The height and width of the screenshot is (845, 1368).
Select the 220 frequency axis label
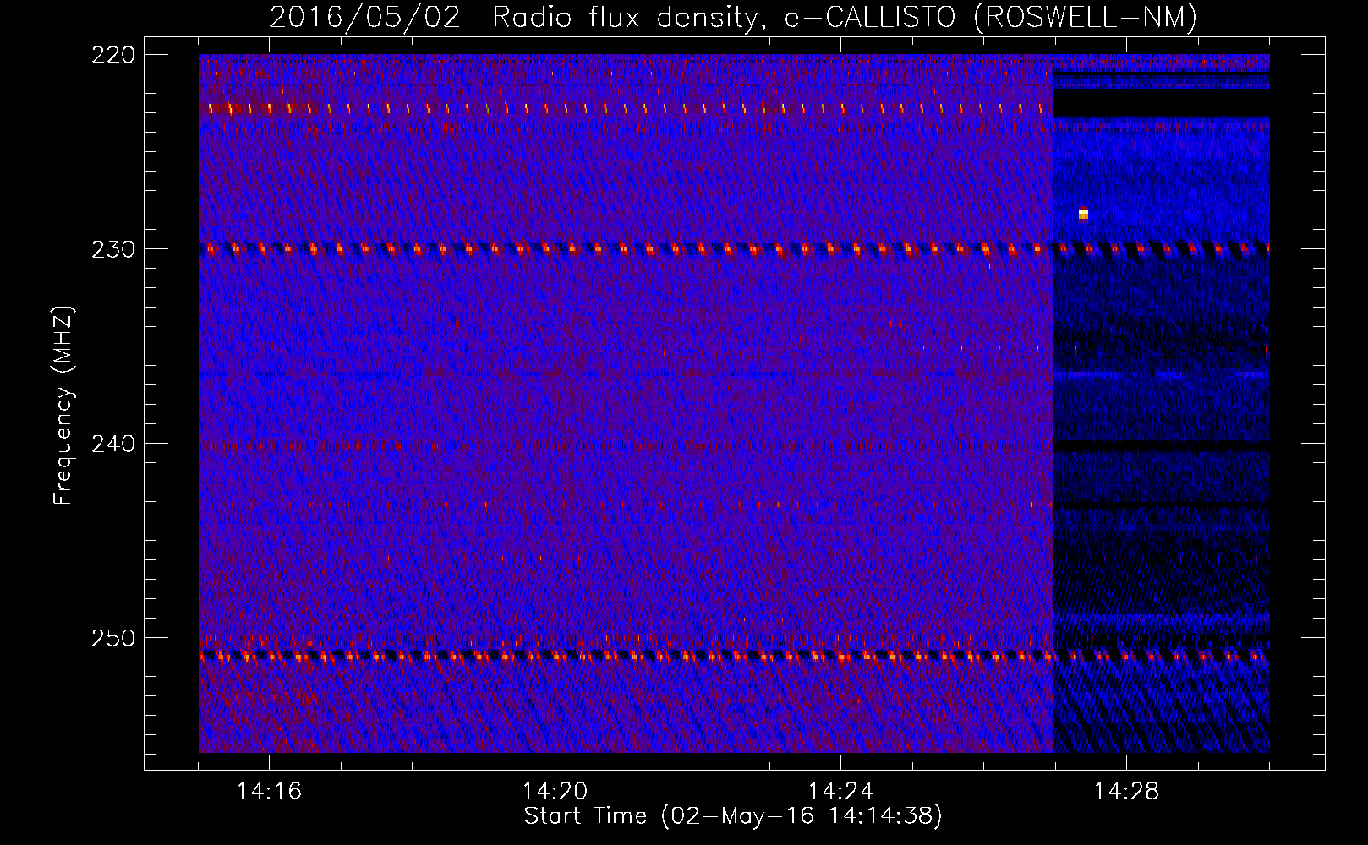(x=113, y=55)
